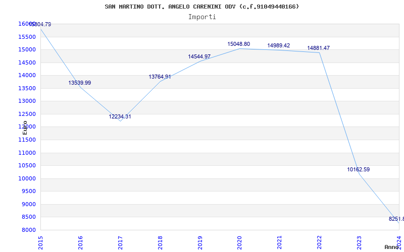Select the 14544.97 data label
This screenshot has height=252, width=404.
click(x=199, y=56)
